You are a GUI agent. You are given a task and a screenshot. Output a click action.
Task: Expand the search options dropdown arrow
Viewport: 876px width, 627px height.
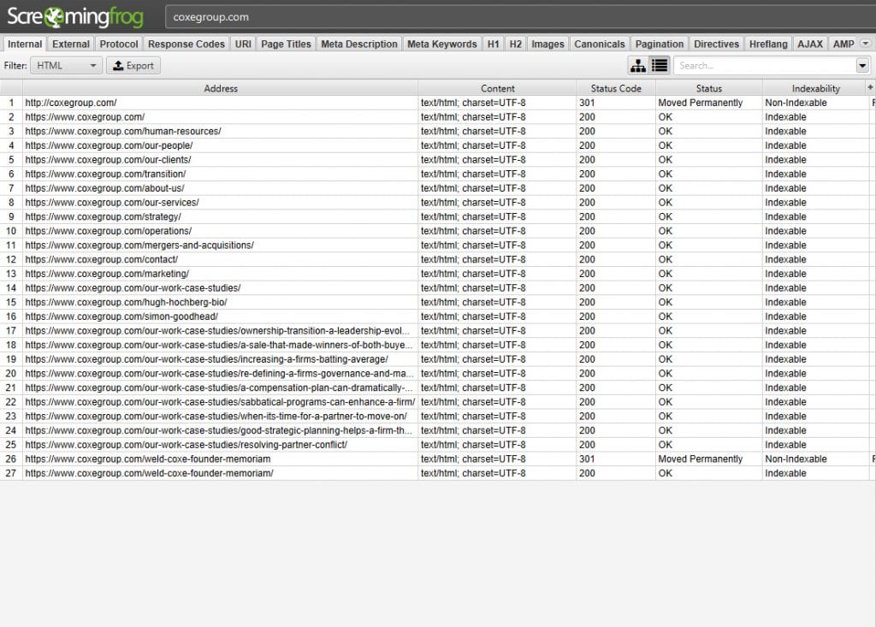coord(861,65)
